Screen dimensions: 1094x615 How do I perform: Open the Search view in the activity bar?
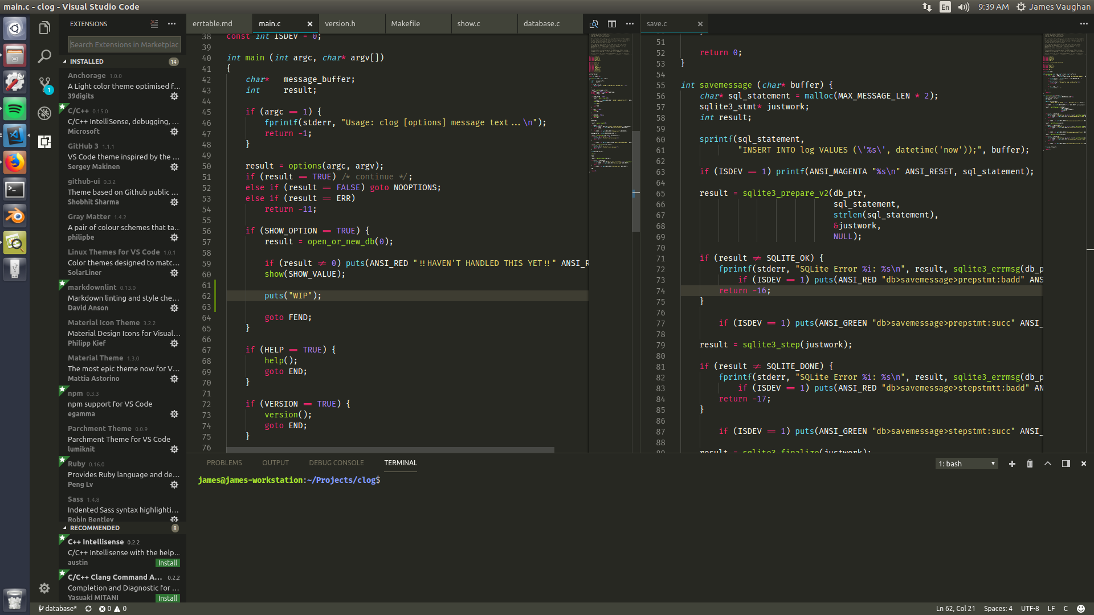click(x=44, y=56)
